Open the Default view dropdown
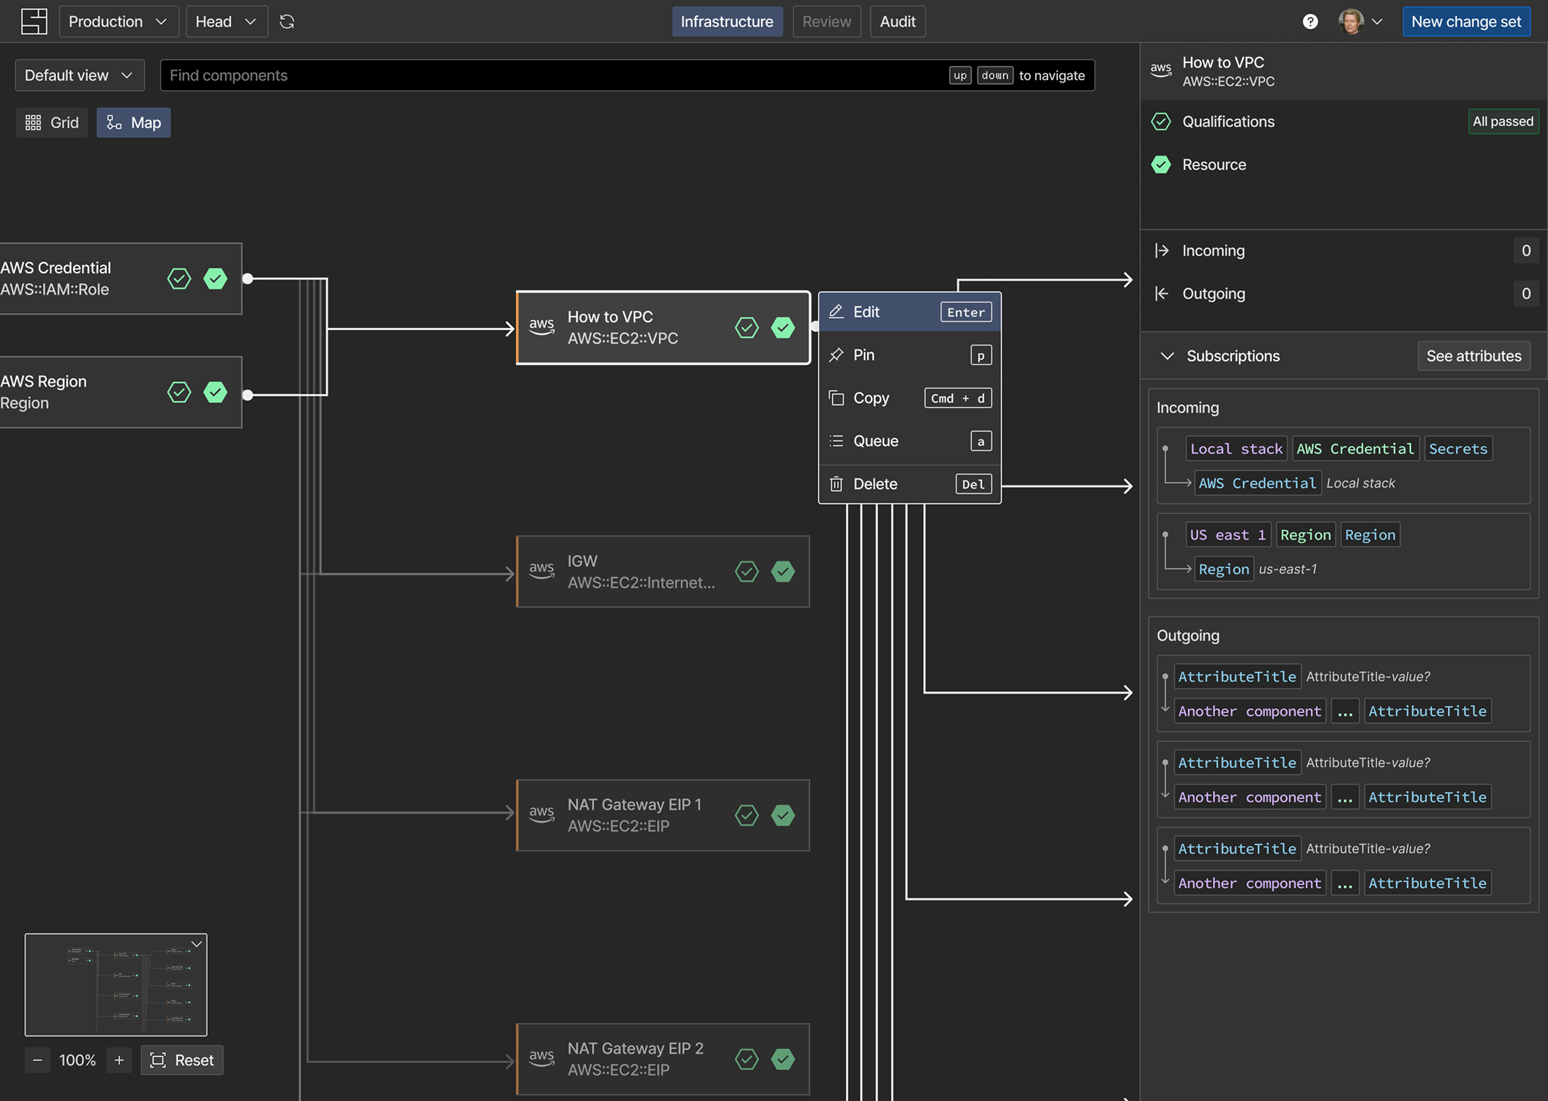 pos(79,75)
